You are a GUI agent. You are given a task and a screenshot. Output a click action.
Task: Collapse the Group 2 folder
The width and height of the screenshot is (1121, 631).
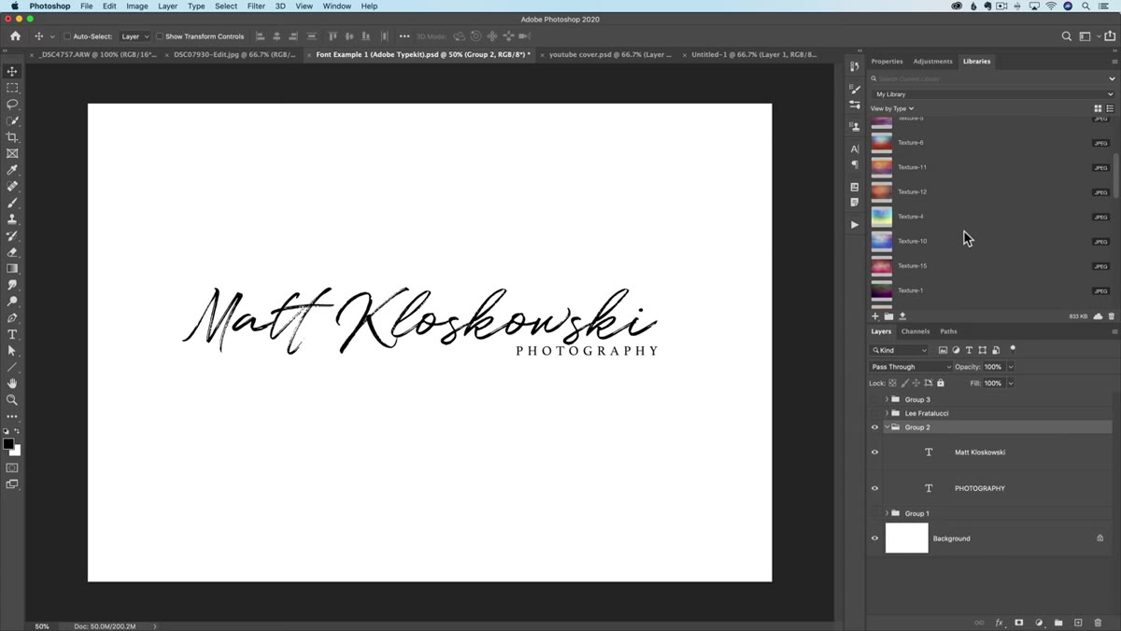point(887,428)
